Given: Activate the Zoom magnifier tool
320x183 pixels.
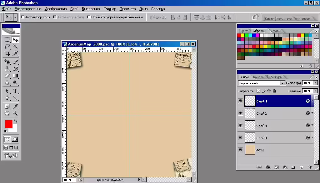Looking at the screenshot, I should 15,113.
